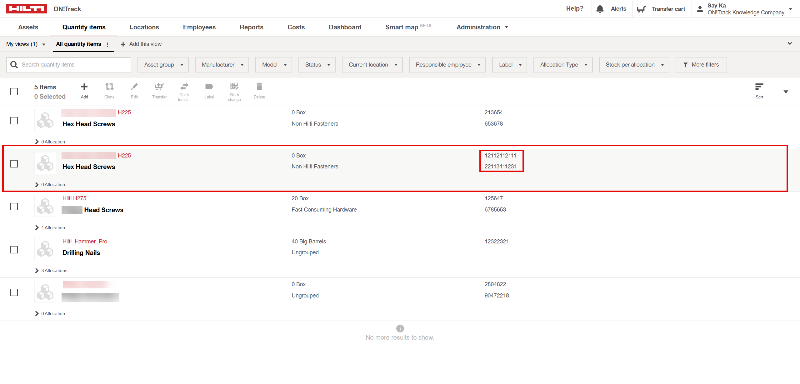
Task: Click the Clone toolbar icon
Action: tap(109, 87)
